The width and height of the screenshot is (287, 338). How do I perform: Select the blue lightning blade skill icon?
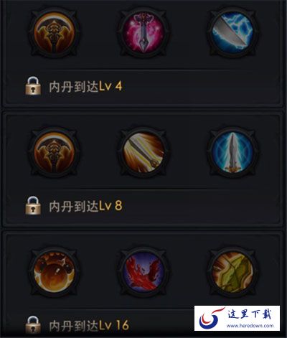[232, 33]
